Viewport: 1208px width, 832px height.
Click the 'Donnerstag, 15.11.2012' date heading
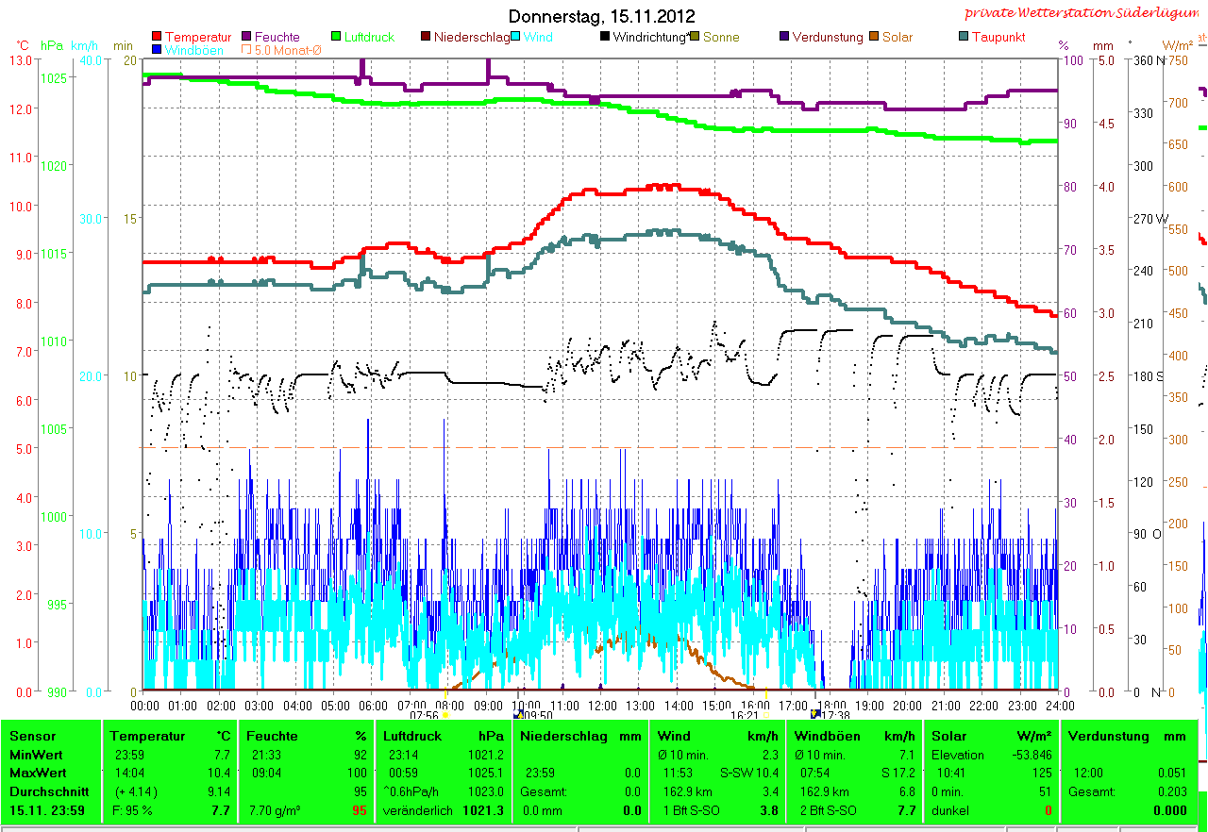tap(601, 16)
